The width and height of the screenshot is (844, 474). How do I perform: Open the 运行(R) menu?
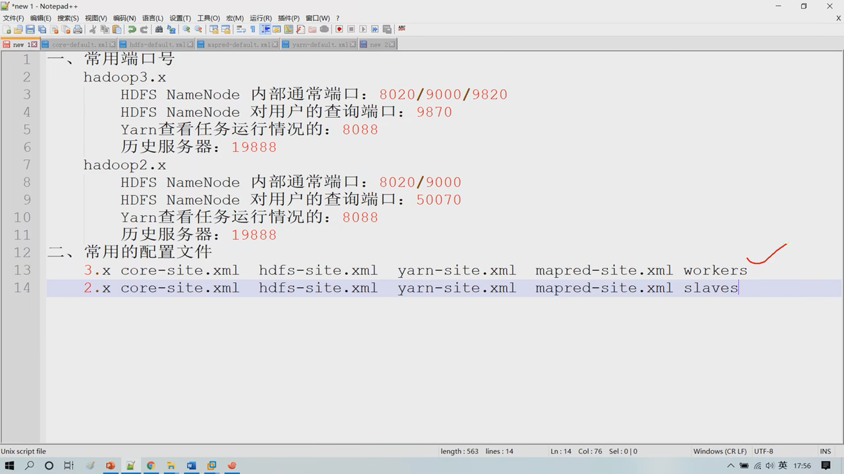(261, 18)
